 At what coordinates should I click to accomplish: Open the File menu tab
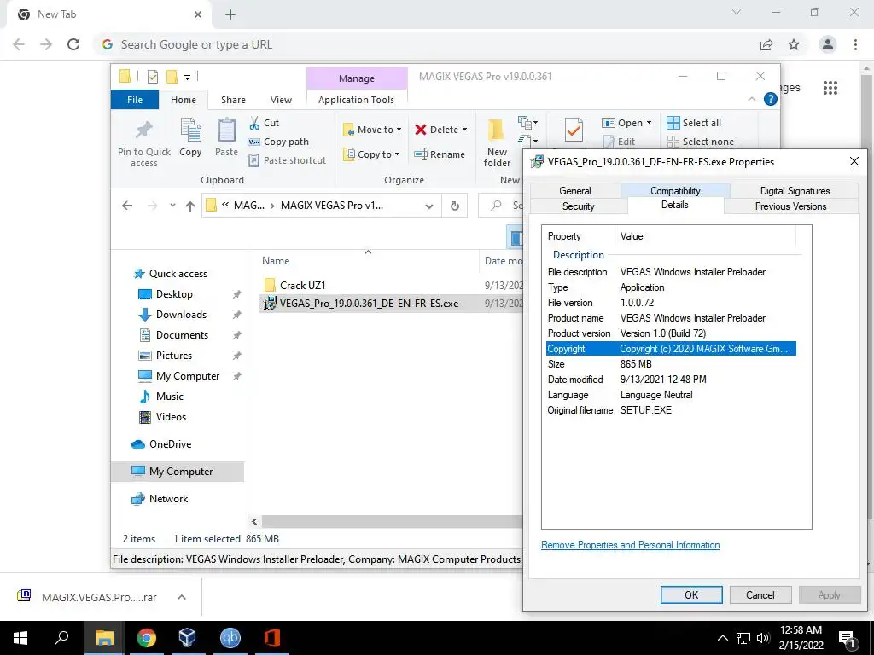point(135,100)
